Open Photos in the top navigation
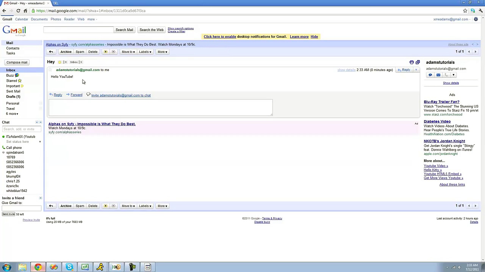 point(56,19)
